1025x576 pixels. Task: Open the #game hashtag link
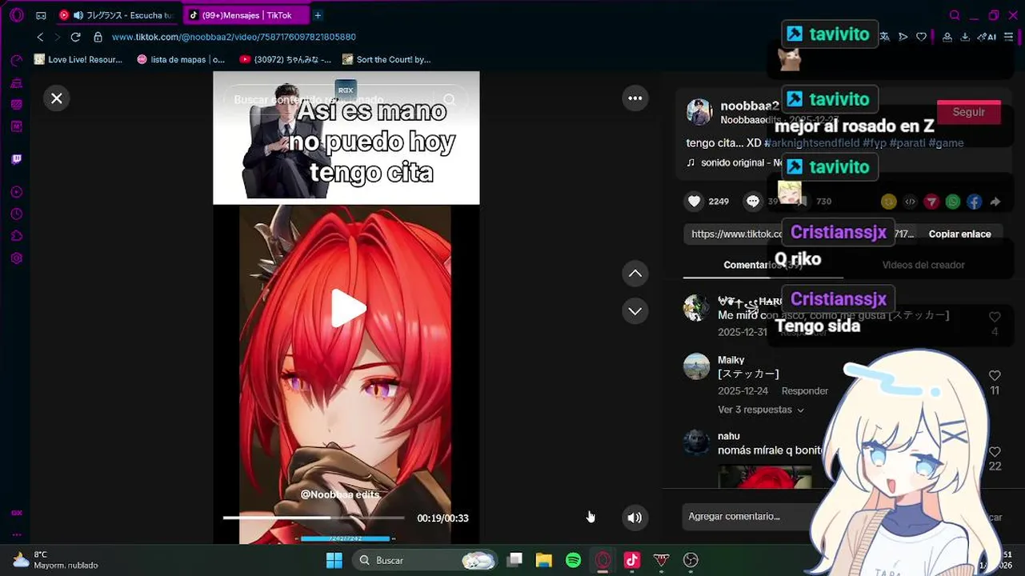[x=946, y=143]
